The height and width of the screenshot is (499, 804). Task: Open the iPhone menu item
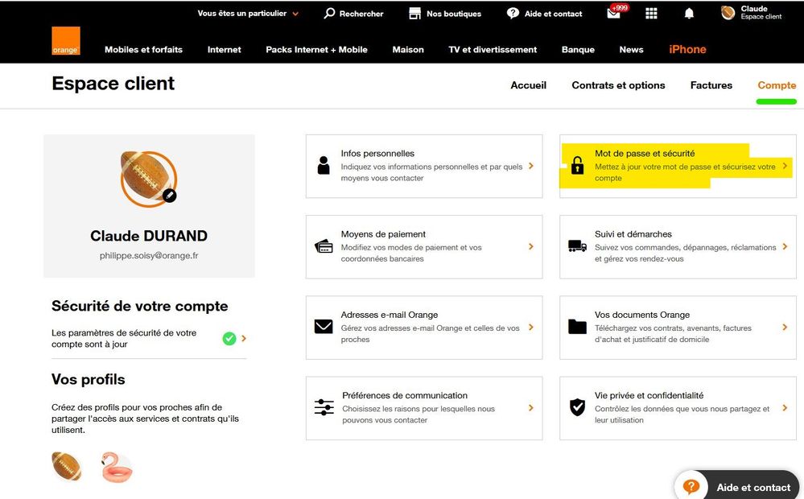click(x=687, y=49)
